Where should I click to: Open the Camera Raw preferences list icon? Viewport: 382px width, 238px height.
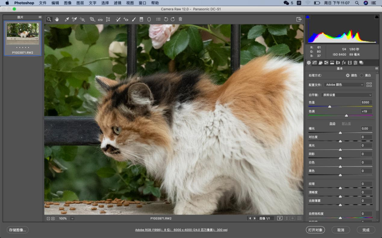click(158, 19)
